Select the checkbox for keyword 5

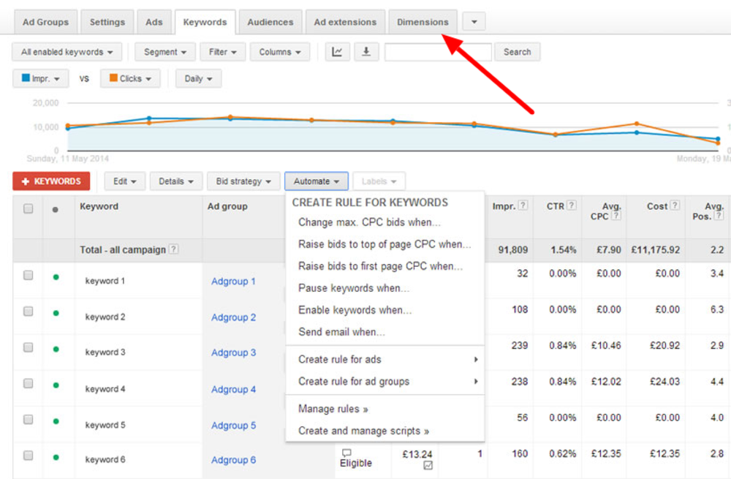point(29,419)
